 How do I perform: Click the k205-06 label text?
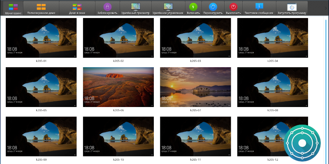tap(118, 110)
